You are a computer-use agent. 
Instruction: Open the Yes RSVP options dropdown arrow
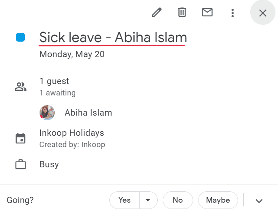148,200
